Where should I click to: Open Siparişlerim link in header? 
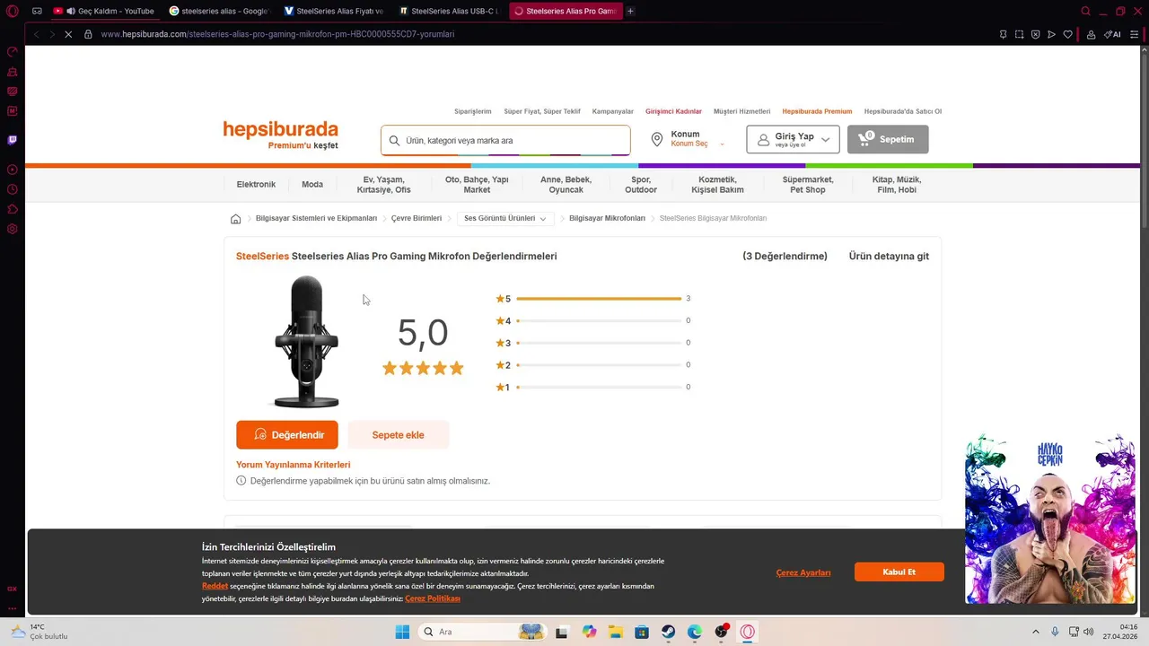(473, 111)
